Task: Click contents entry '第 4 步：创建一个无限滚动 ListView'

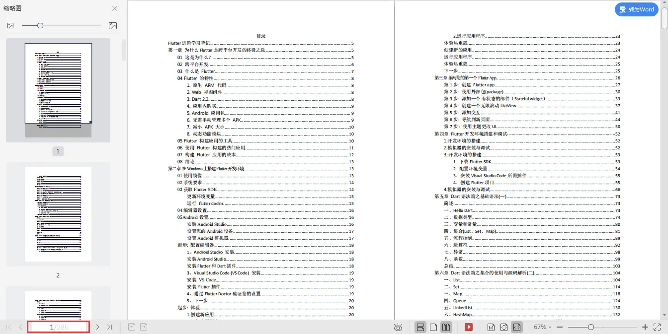Action: [x=532, y=106]
